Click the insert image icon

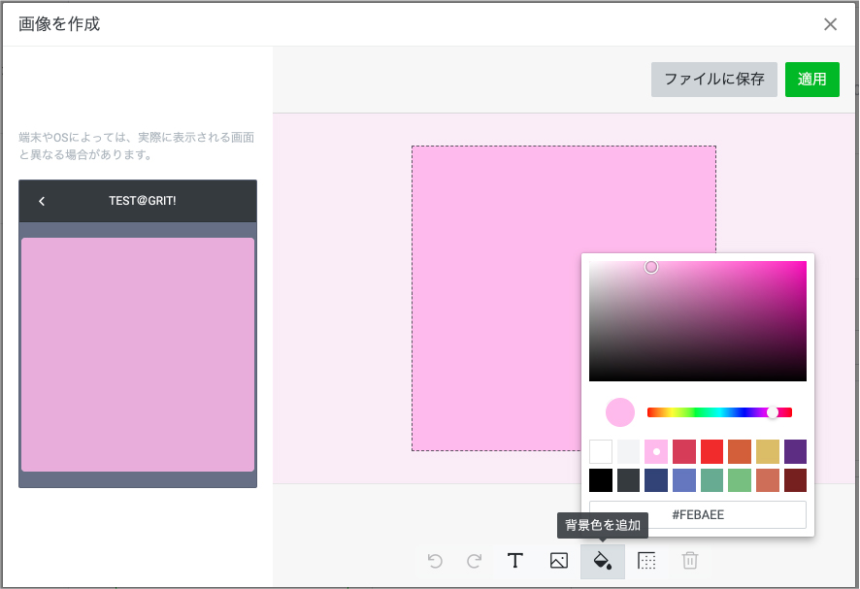pyautogui.click(x=558, y=561)
